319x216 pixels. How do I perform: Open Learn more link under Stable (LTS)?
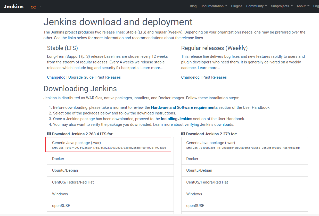coord(152,68)
